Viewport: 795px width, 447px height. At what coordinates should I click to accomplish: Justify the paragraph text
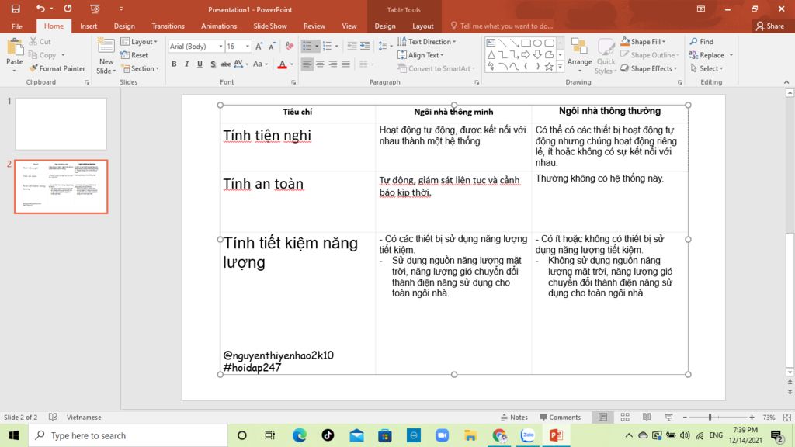point(345,64)
